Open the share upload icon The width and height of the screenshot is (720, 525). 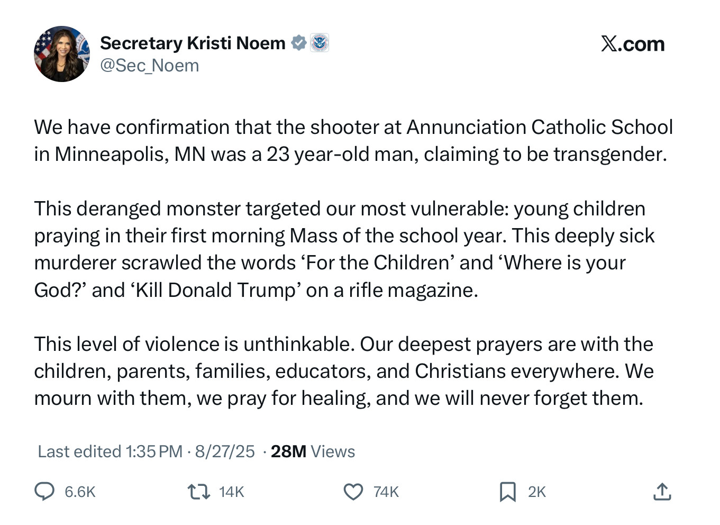click(x=662, y=492)
